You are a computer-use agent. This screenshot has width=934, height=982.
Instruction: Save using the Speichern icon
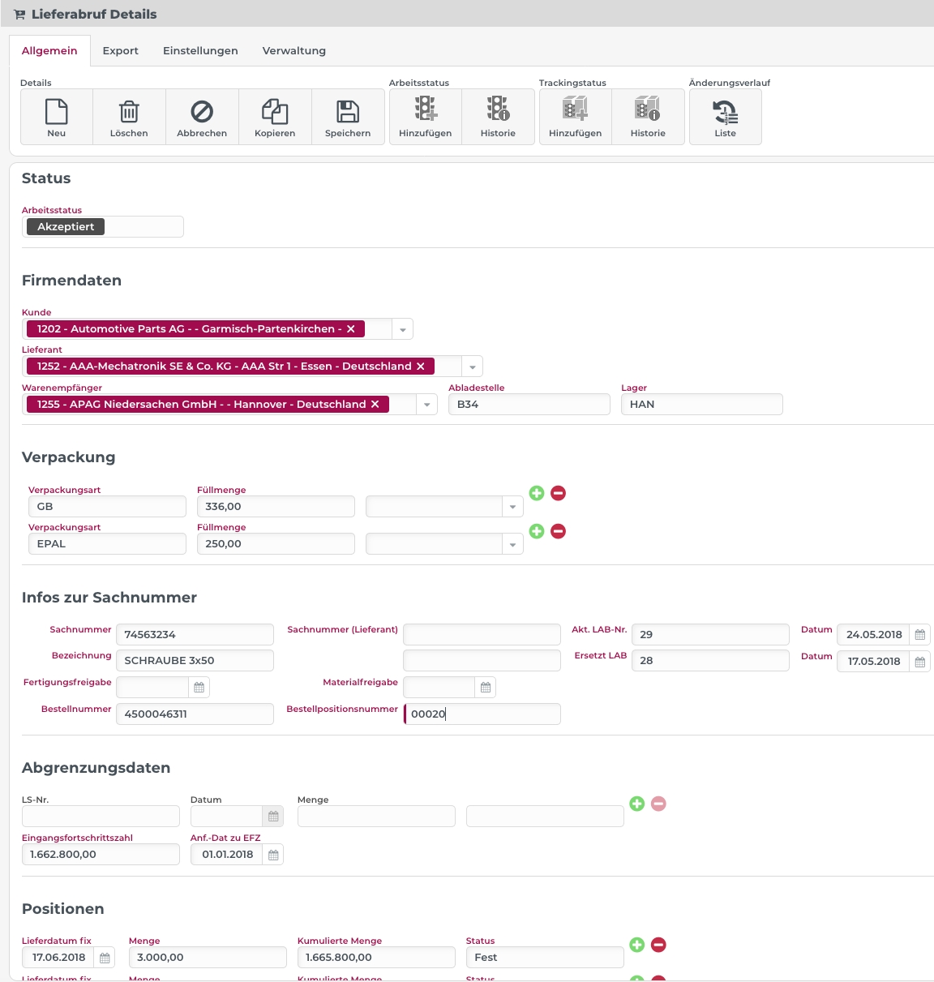(348, 112)
